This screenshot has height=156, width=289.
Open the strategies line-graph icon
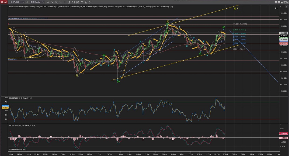(x=81, y=2)
